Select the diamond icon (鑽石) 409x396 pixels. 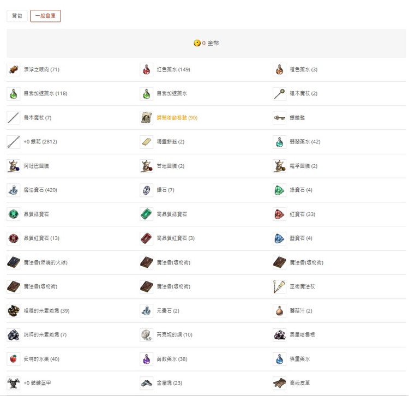click(x=147, y=190)
